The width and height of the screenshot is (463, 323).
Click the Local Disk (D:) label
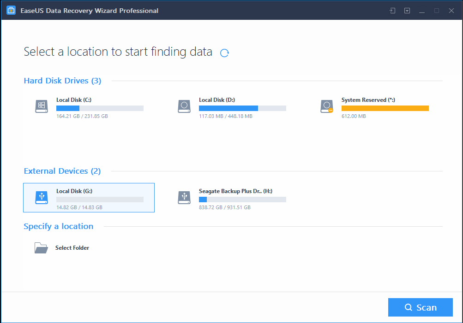[217, 100]
